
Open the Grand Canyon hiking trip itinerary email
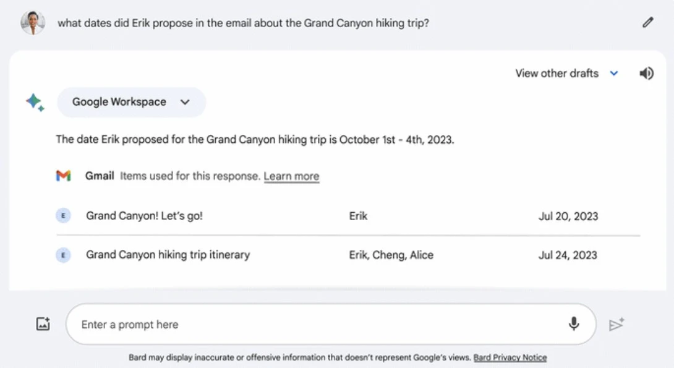coord(168,255)
